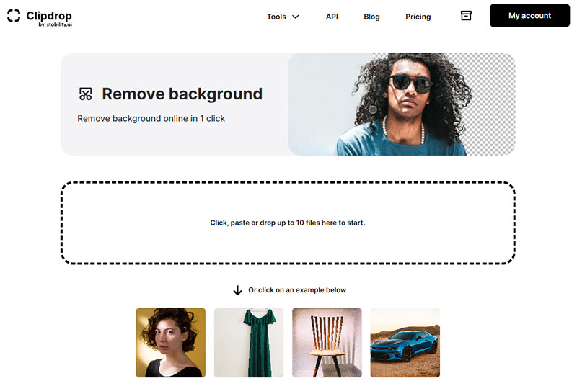Go to the API page
The height and width of the screenshot is (386, 577).
[332, 17]
